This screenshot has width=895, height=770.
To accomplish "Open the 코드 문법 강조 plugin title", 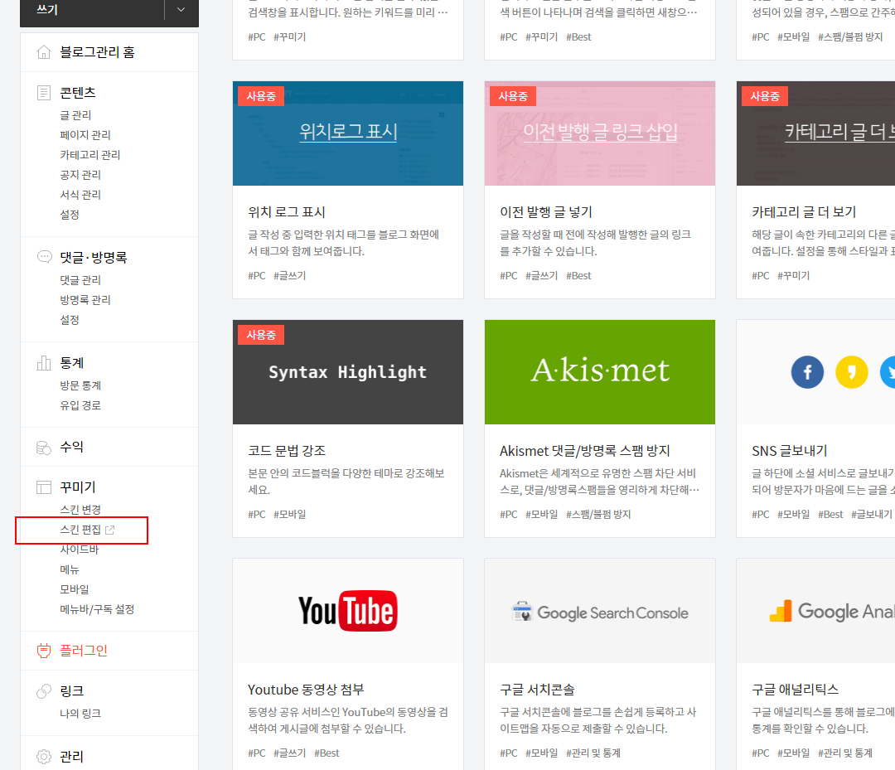I will click(287, 451).
